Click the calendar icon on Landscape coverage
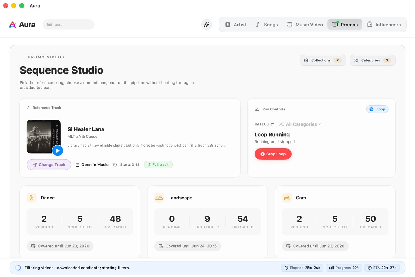The image size is (415, 277). [161, 246]
